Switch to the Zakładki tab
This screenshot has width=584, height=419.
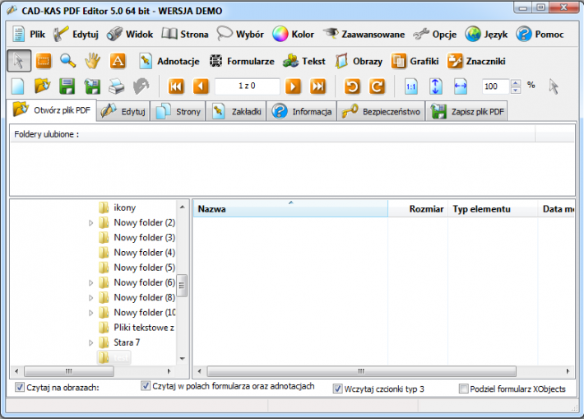click(x=236, y=111)
